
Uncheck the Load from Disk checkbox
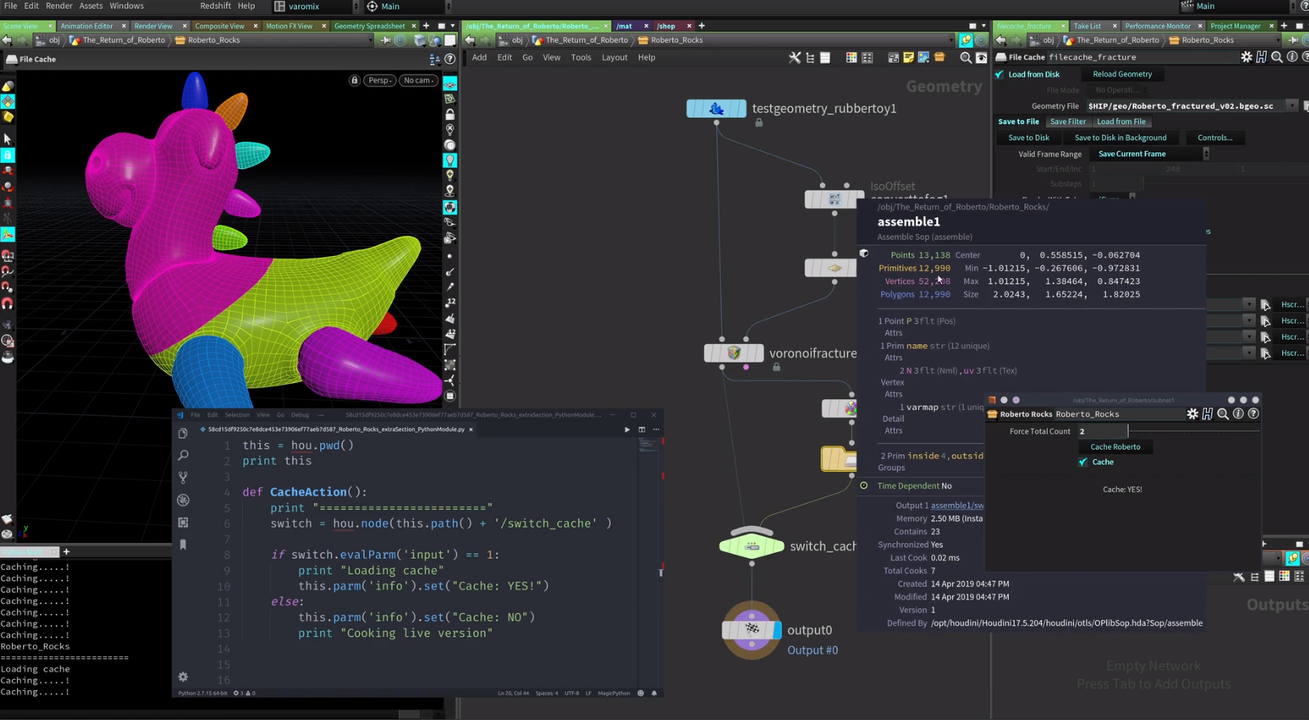pos(999,75)
